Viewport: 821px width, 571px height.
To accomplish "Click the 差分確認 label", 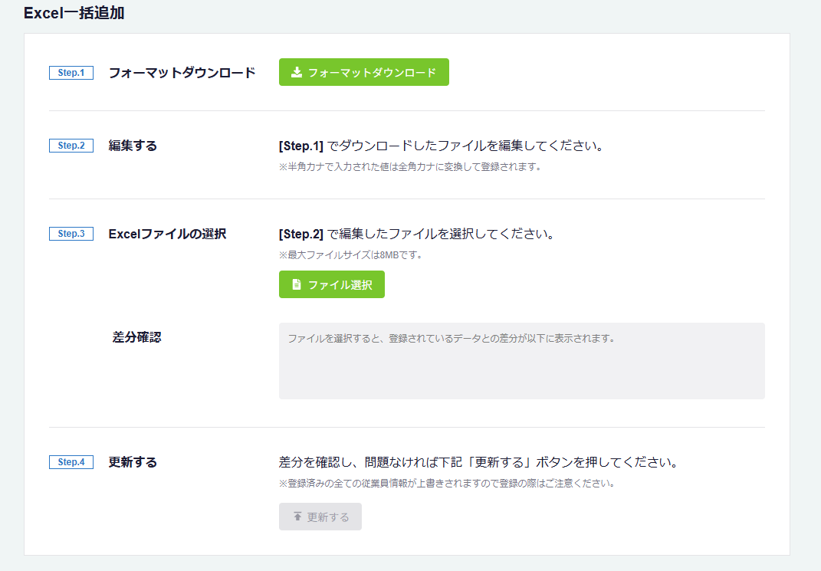I will click(136, 337).
